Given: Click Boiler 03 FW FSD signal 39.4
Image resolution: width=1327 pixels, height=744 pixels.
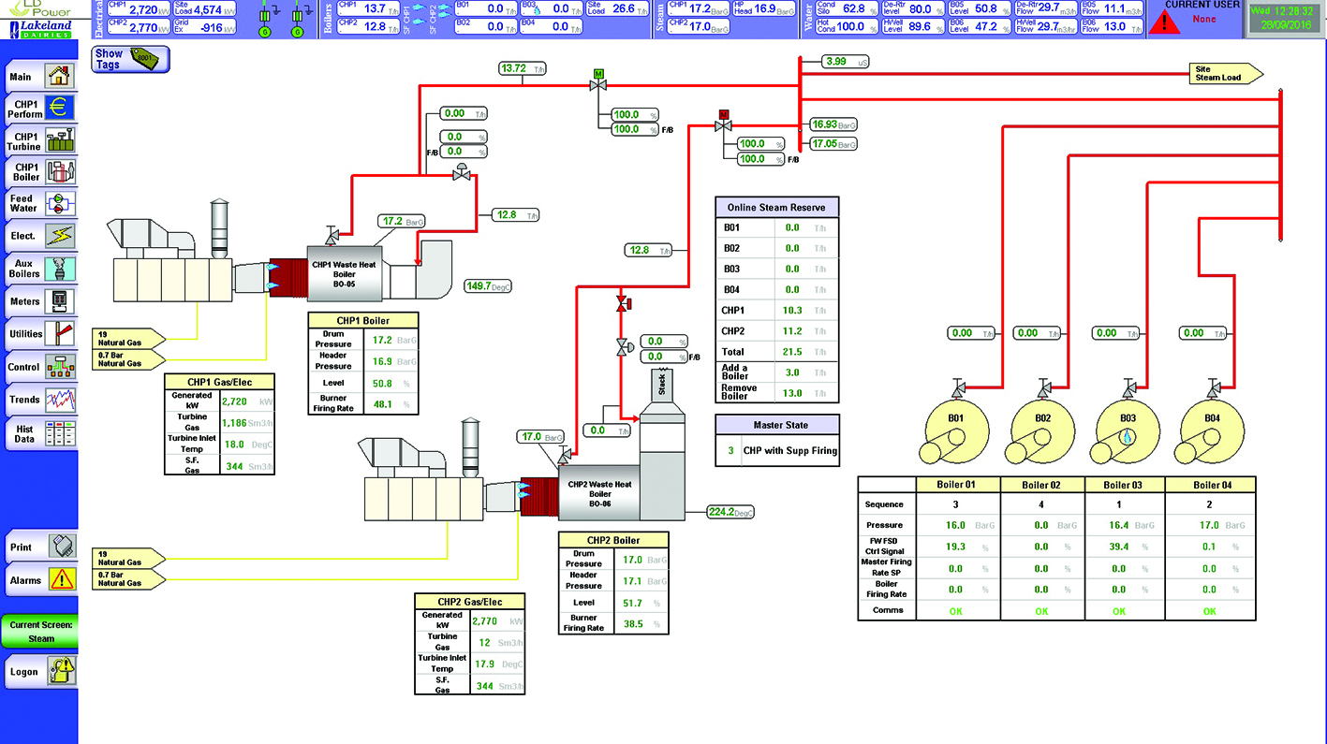Looking at the screenshot, I should [1118, 547].
